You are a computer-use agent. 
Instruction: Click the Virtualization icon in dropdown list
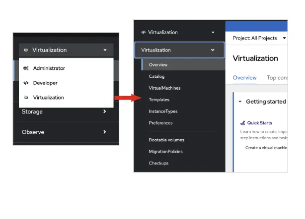26,98
